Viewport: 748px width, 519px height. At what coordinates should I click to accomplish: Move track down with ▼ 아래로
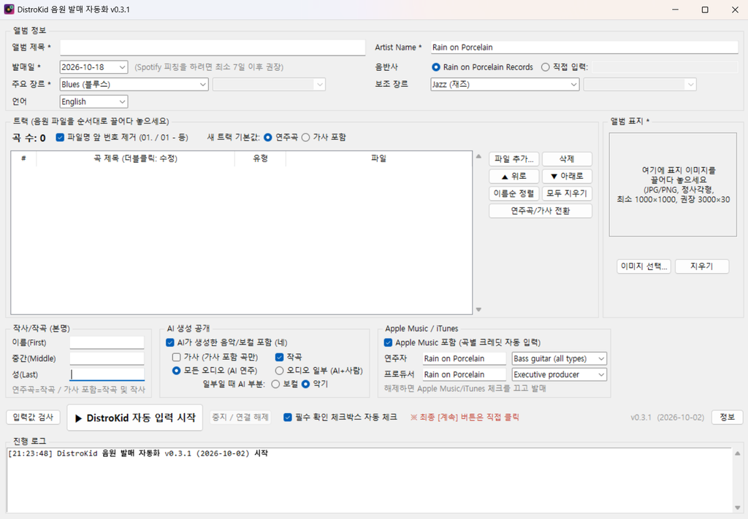(567, 177)
